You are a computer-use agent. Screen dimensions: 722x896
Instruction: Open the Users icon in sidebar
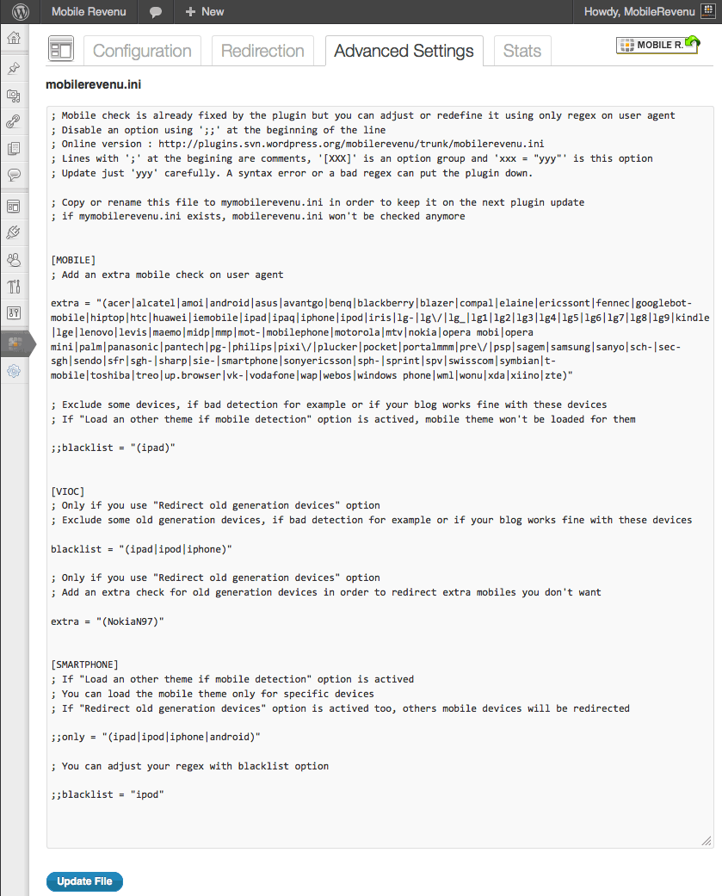pos(15,260)
